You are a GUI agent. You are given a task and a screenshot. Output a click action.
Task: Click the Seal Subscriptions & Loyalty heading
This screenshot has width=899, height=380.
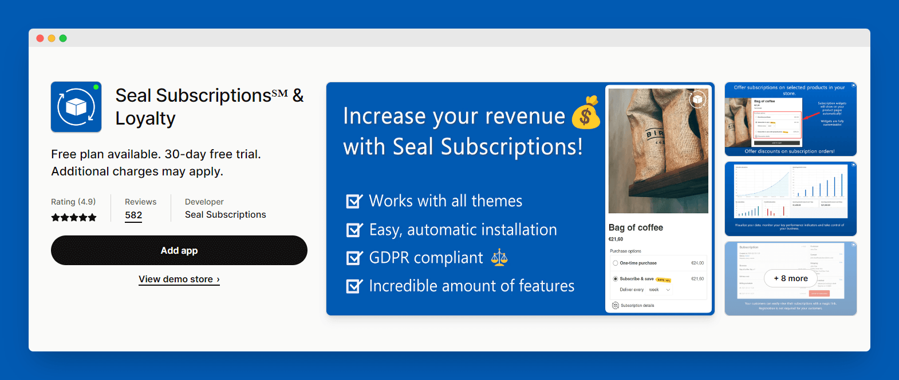210,107
